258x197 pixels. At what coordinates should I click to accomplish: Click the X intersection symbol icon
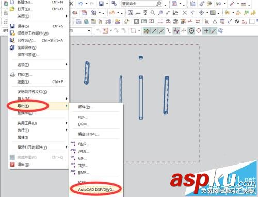185,13
